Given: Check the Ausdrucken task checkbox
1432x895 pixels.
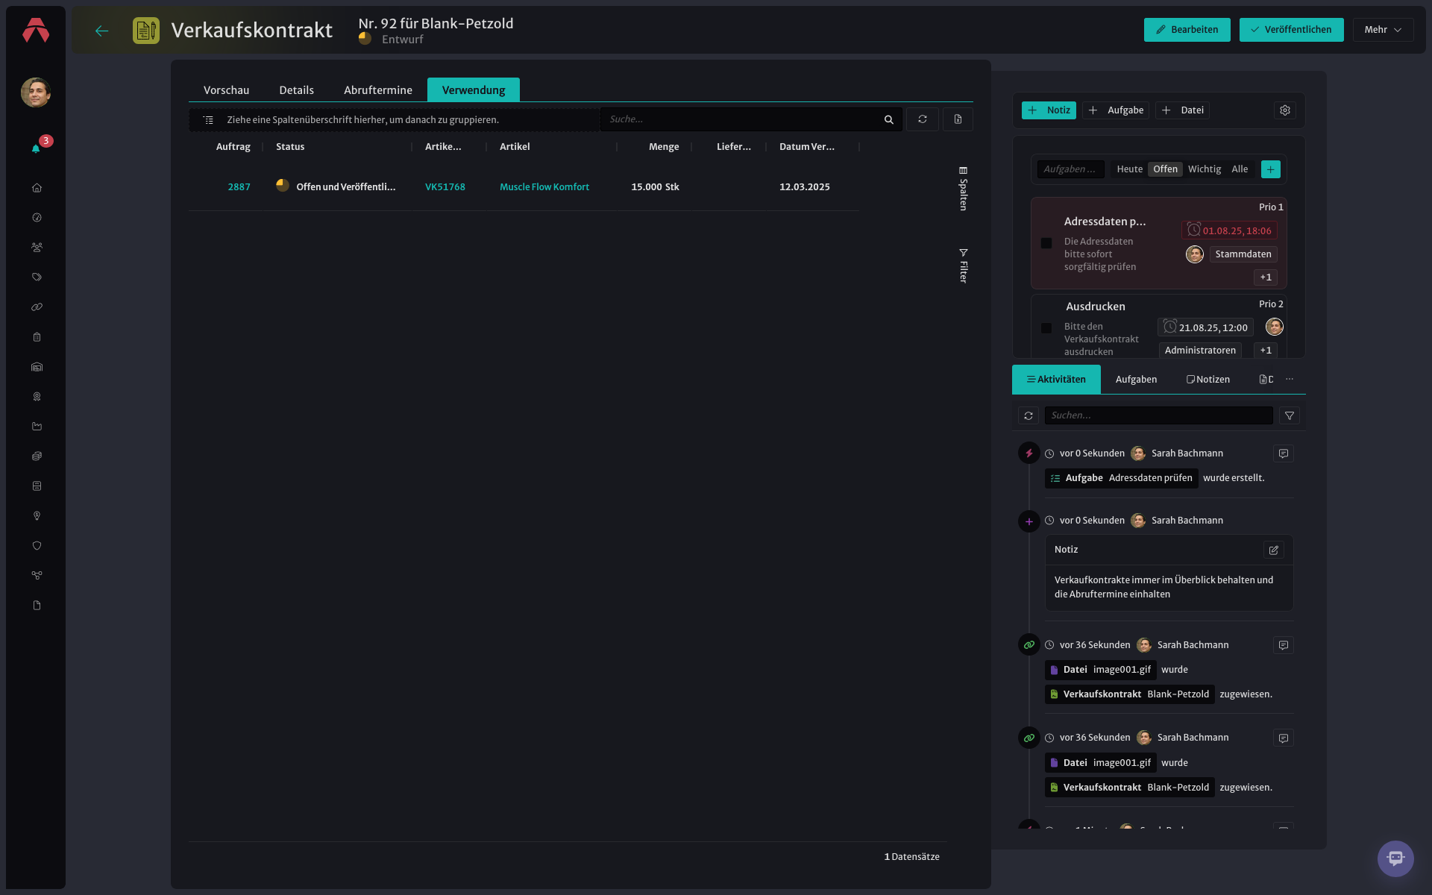Looking at the screenshot, I should tap(1046, 328).
